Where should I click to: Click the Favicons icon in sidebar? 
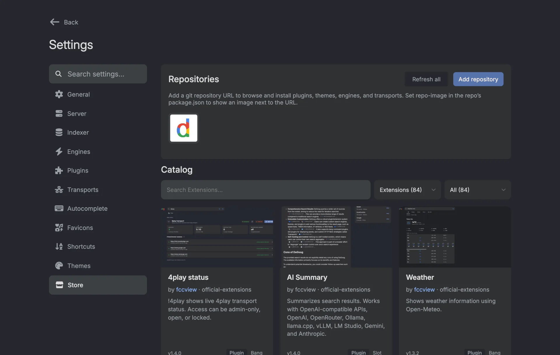[59, 228]
